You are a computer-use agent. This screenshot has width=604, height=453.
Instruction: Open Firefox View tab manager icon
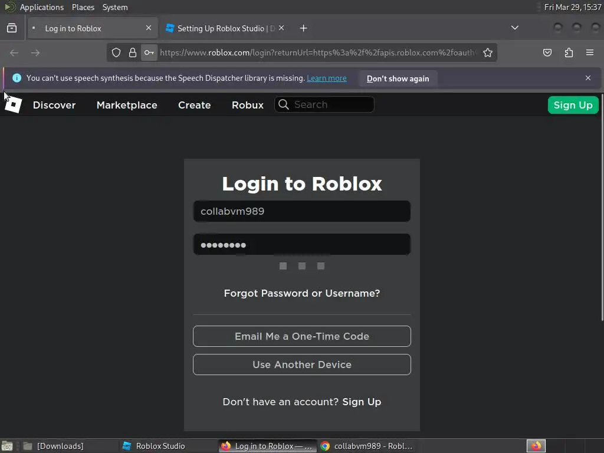pyautogui.click(x=12, y=28)
